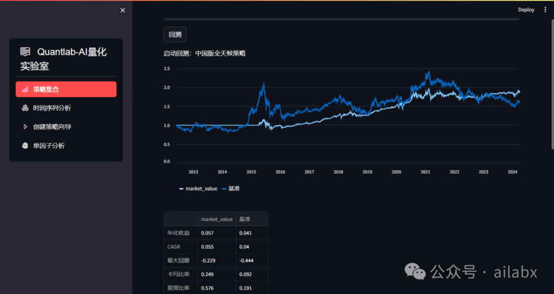Click cell value 0.055
Image resolution: width=554 pixels, height=294 pixels.
[x=217, y=247]
